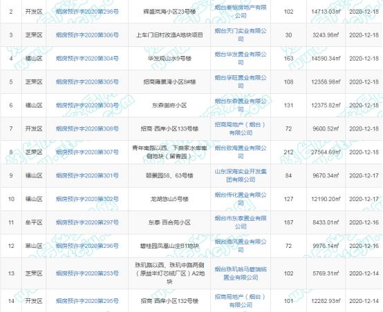Open permit link 烟房预许字2020第304号
Viewport: 383px width, 312px height.
pyautogui.click(x=87, y=59)
